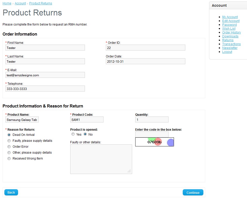Click the Logout link

[227, 52]
